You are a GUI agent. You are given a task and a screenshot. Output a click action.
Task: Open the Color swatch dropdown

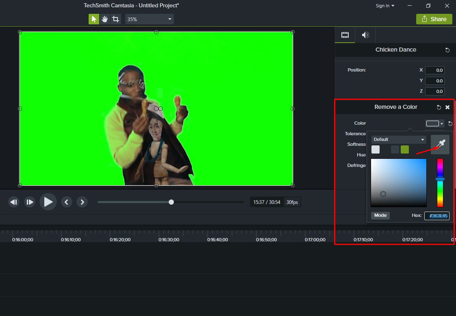441,123
